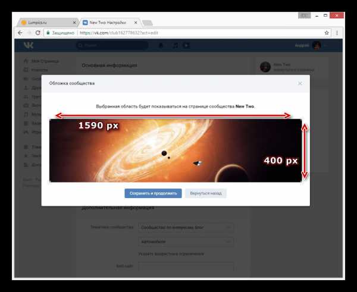
Task: Open New Two community avatar link
Action: tap(265, 67)
